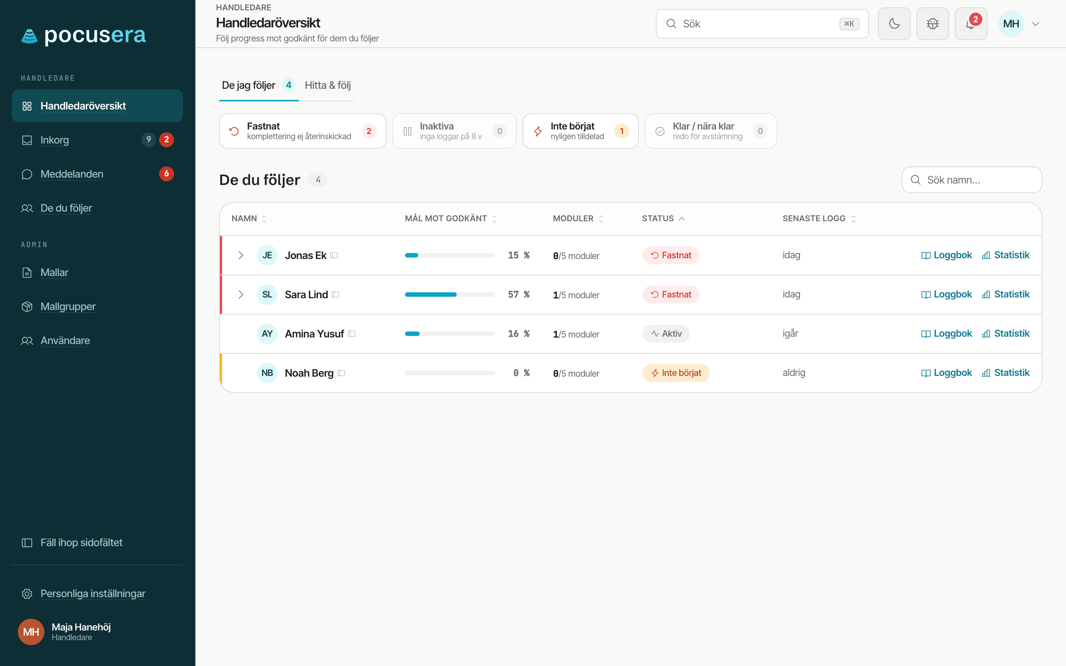Sort by NAMN column
Screen dimensions: 1066x666
click(x=249, y=218)
